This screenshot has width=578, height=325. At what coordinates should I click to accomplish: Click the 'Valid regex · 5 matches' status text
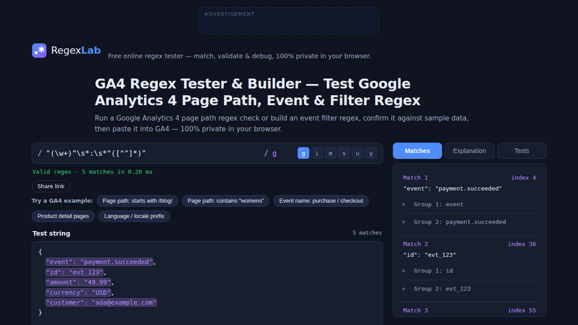click(x=93, y=172)
